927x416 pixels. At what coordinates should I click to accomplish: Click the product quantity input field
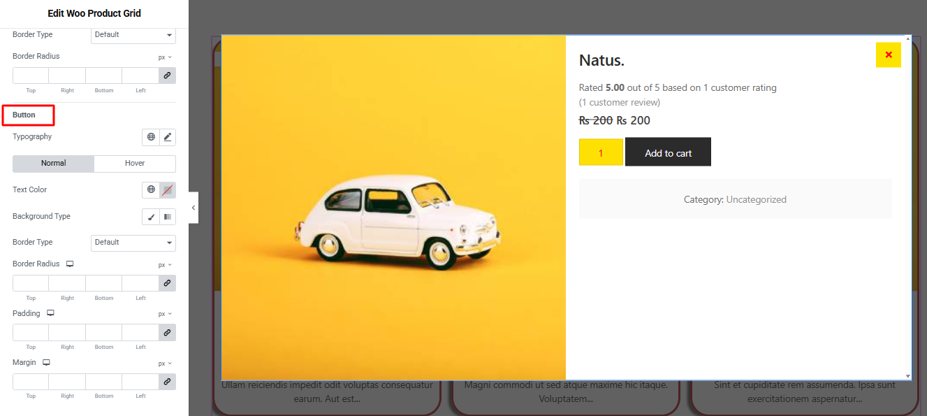point(601,152)
